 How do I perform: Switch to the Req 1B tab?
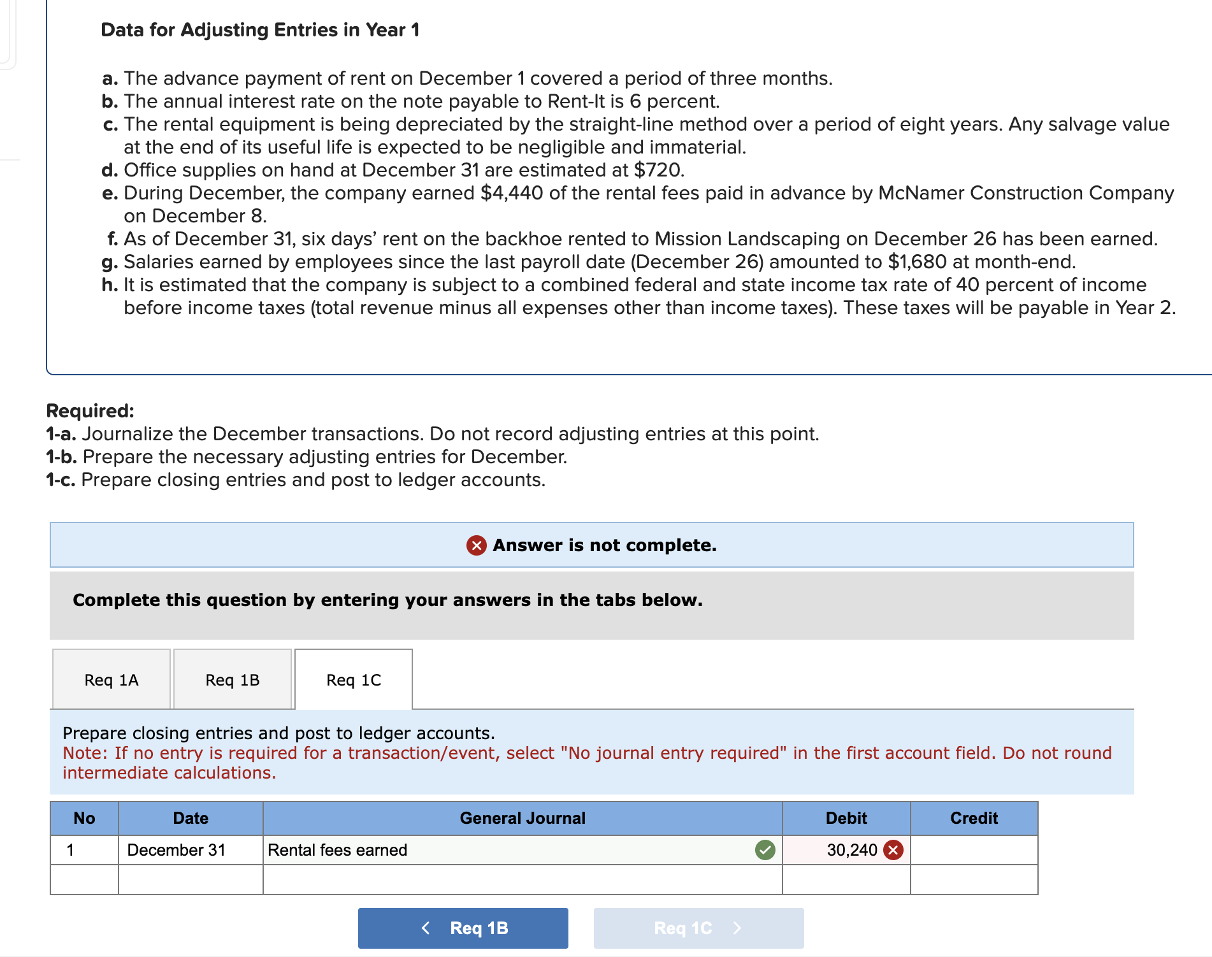pyautogui.click(x=233, y=679)
